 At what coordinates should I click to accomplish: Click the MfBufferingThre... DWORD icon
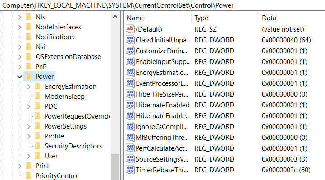[130, 137]
